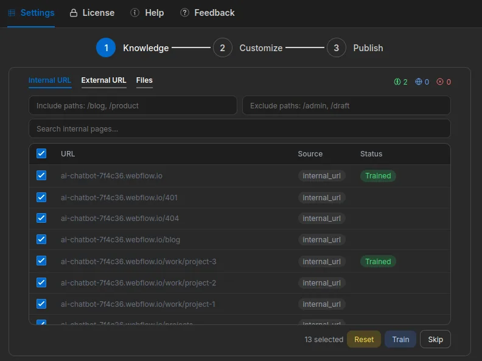Viewport: 482px width, 361px height.
Task: Click the blue globe count icon
Action: click(419, 82)
